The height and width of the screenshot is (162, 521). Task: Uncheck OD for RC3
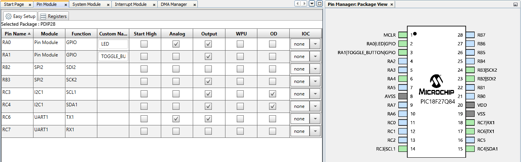(x=273, y=94)
